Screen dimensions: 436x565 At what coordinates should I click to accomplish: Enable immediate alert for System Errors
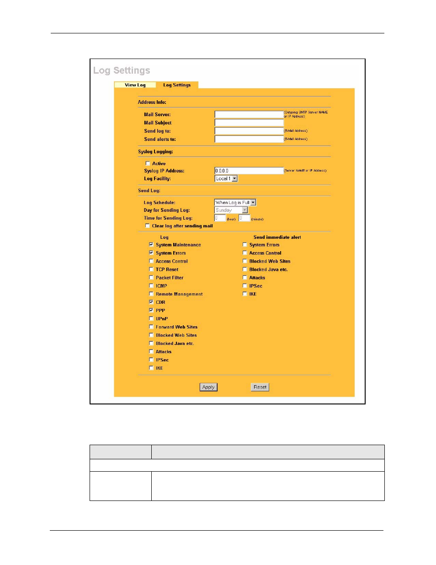pyautogui.click(x=245, y=245)
